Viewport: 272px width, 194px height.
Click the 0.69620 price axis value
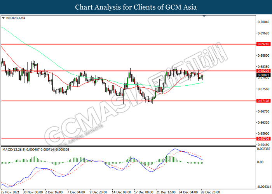(x=263, y=33)
